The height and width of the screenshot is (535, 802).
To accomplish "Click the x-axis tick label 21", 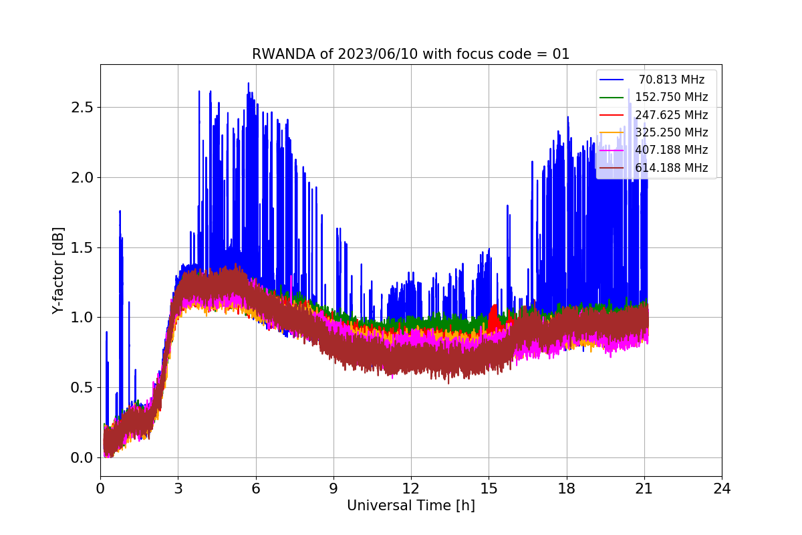I will tap(644, 489).
